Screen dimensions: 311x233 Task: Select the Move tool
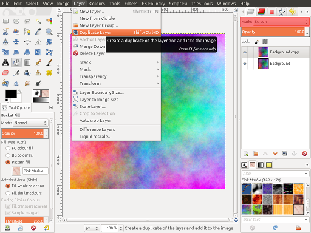16,42
